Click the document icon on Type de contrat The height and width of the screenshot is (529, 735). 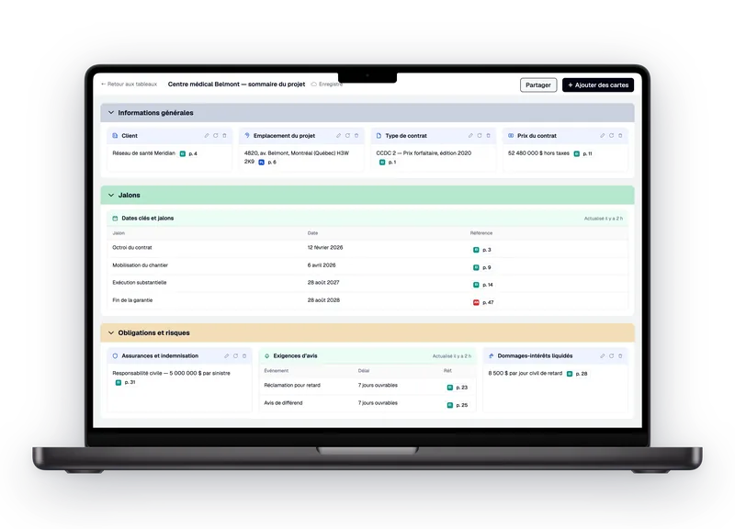click(x=379, y=135)
